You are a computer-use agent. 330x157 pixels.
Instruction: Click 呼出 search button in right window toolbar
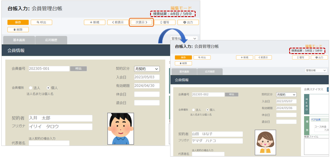pos(202,57)
